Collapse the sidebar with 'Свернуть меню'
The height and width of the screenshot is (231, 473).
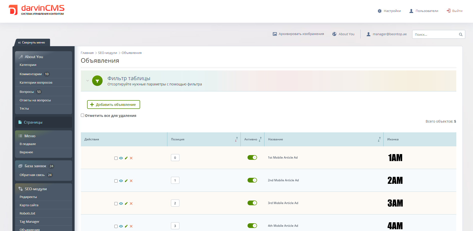(x=32, y=42)
